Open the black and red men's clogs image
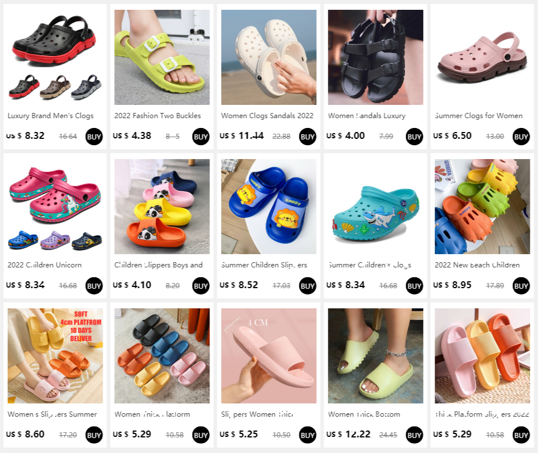The width and height of the screenshot is (538, 453). [x=55, y=57]
